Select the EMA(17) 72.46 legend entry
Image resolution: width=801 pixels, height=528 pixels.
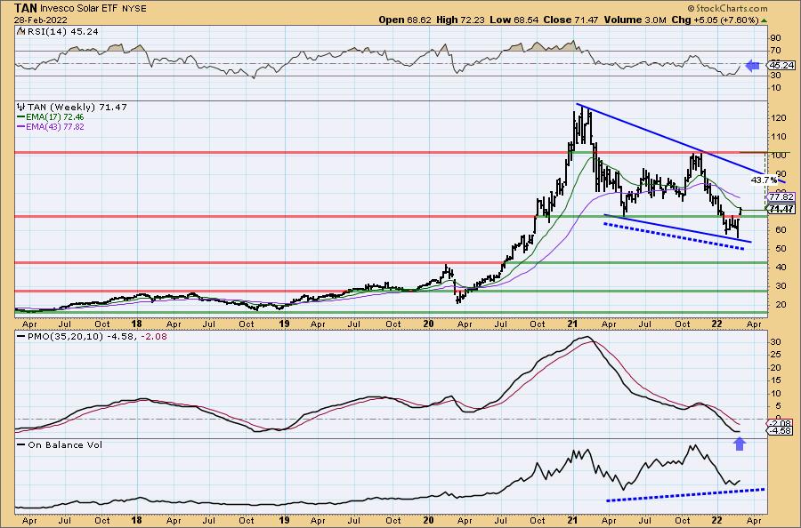51,117
